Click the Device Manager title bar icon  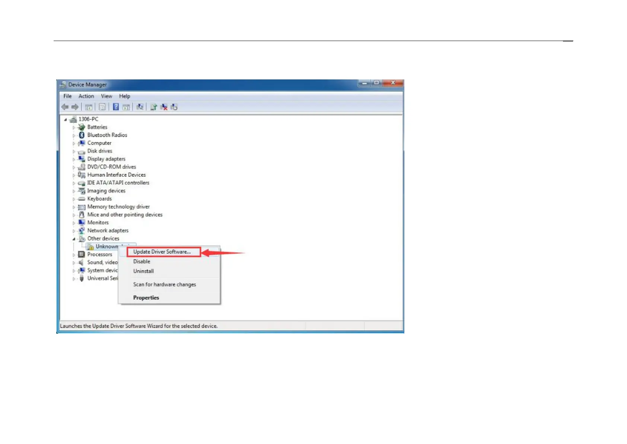pos(63,85)
